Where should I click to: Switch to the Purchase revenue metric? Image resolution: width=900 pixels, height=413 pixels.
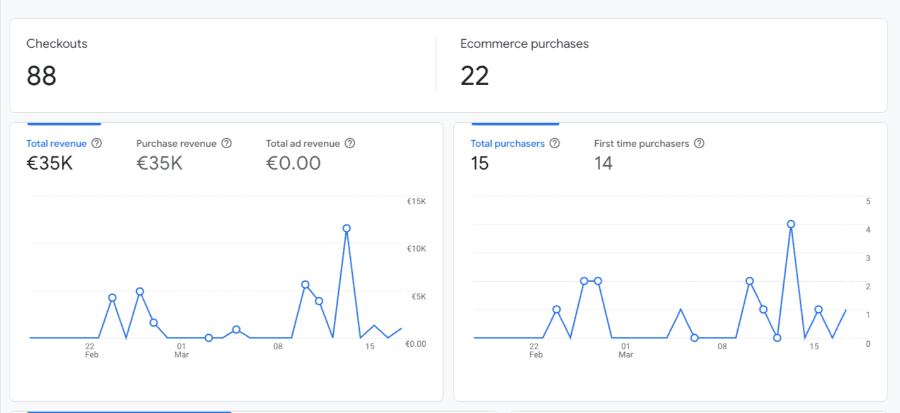[177, 143]
